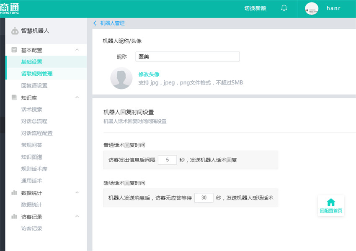Click the 普通话术 reply seconds field
The width and height of the screenshot is (356, 251).
click(168, 160)
